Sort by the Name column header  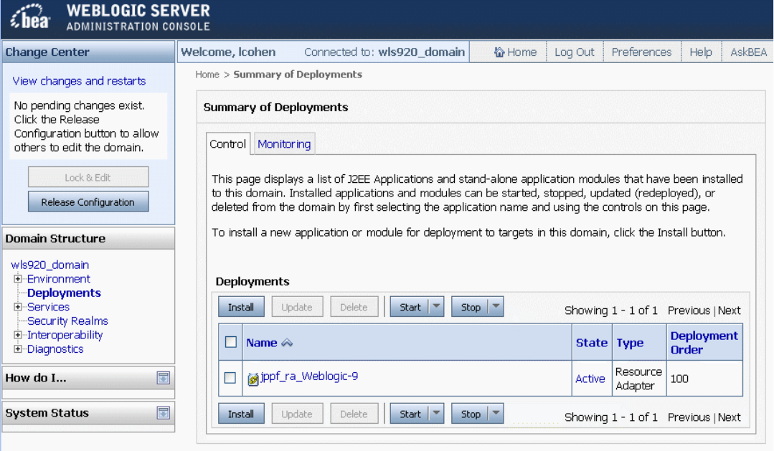pos(262,343)
